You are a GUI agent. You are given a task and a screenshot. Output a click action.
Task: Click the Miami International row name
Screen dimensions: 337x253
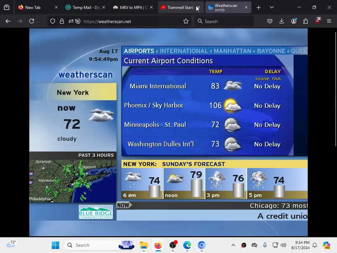pos(158,86)
